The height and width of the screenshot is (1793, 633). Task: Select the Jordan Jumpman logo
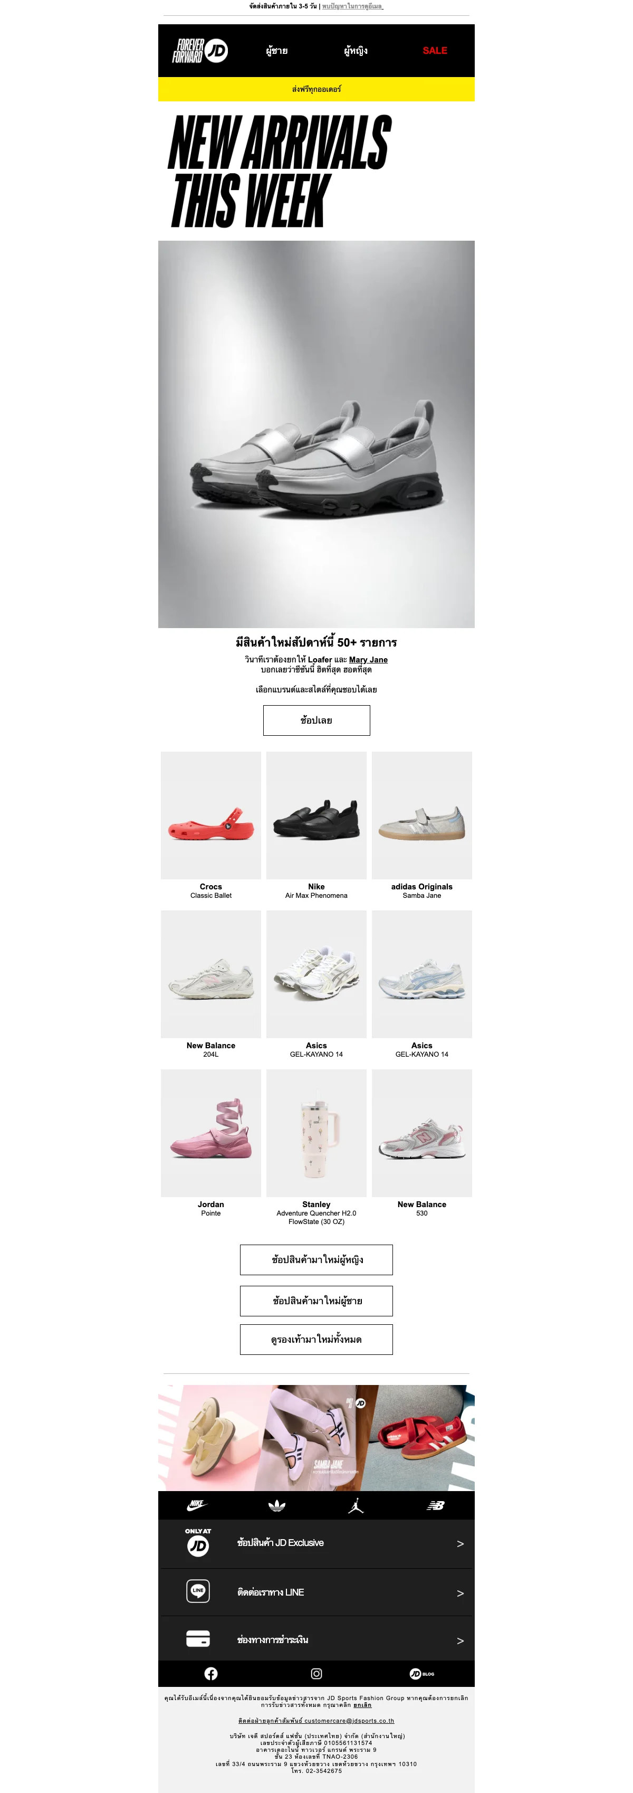[356, 1505]
